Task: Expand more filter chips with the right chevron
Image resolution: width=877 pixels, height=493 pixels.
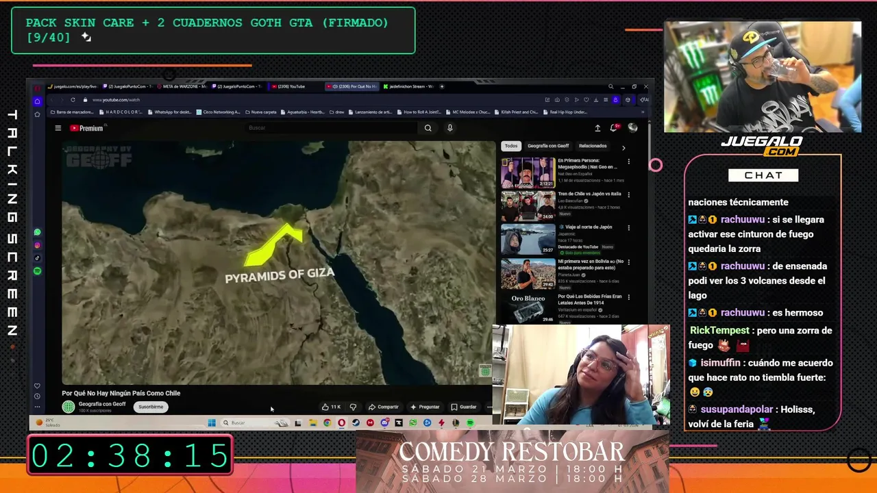Action: [x=623, y=147]
